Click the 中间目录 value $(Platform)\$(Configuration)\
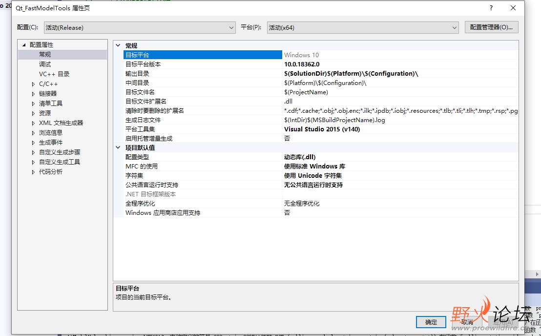 [325, 83]
